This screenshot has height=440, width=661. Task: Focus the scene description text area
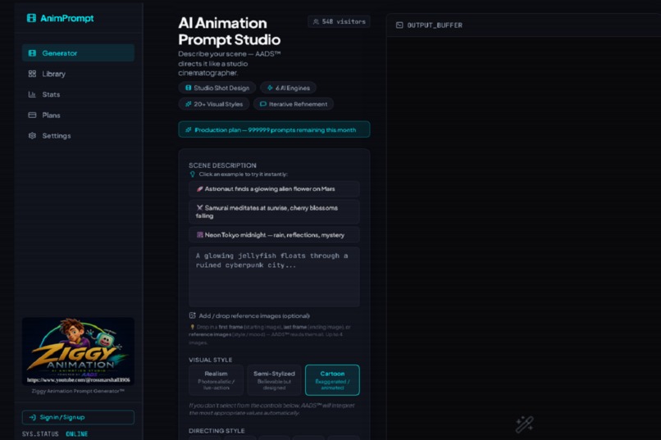[274, 277]
